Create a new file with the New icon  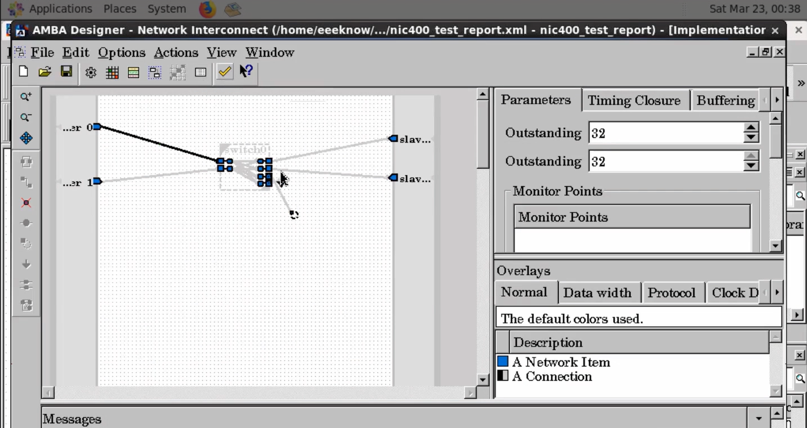23,72
